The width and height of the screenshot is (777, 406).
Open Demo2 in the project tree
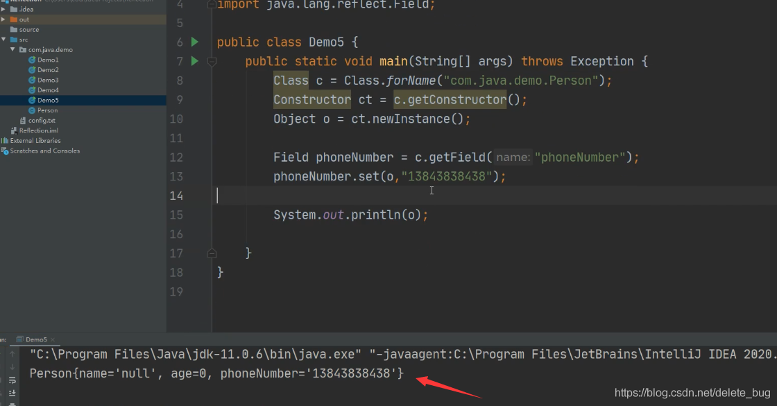pos(48,70)
